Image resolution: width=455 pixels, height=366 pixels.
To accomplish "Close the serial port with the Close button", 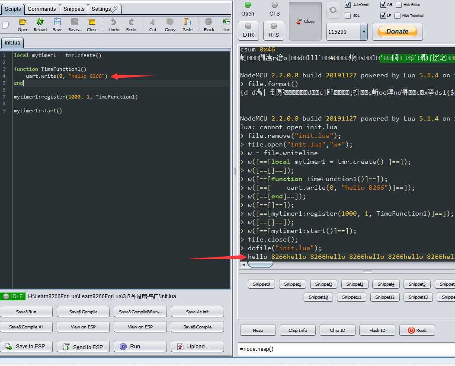I will pos(305,21).
